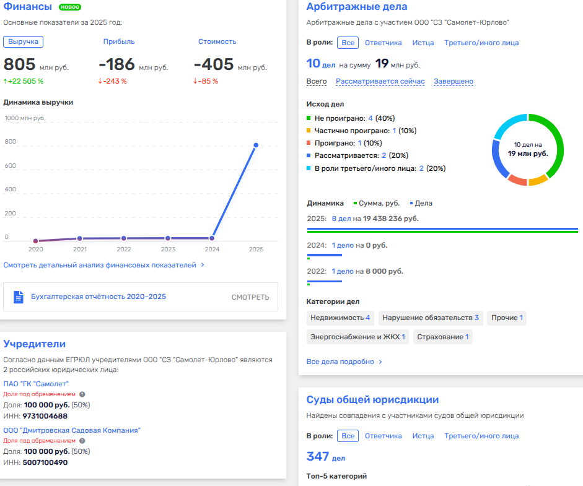Select the Выручка metric toggle
Image resolution: width=583 pixels, height=486 pixels.
[x=23, y=41]
